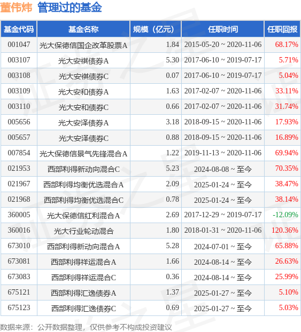Select fund code 675123
Viewport: 301px width, 332px height.
point(19,307)
